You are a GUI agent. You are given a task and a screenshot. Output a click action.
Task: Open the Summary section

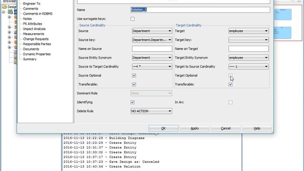[29, 59]
